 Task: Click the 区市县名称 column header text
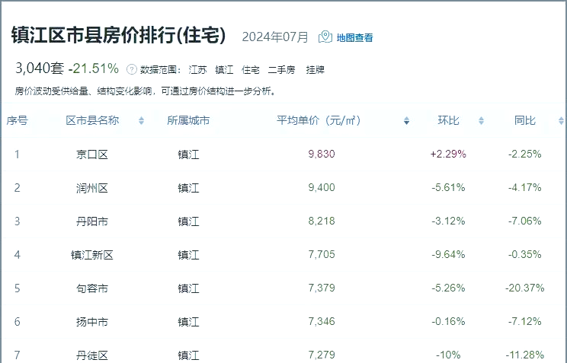click(x=92, y=120)
